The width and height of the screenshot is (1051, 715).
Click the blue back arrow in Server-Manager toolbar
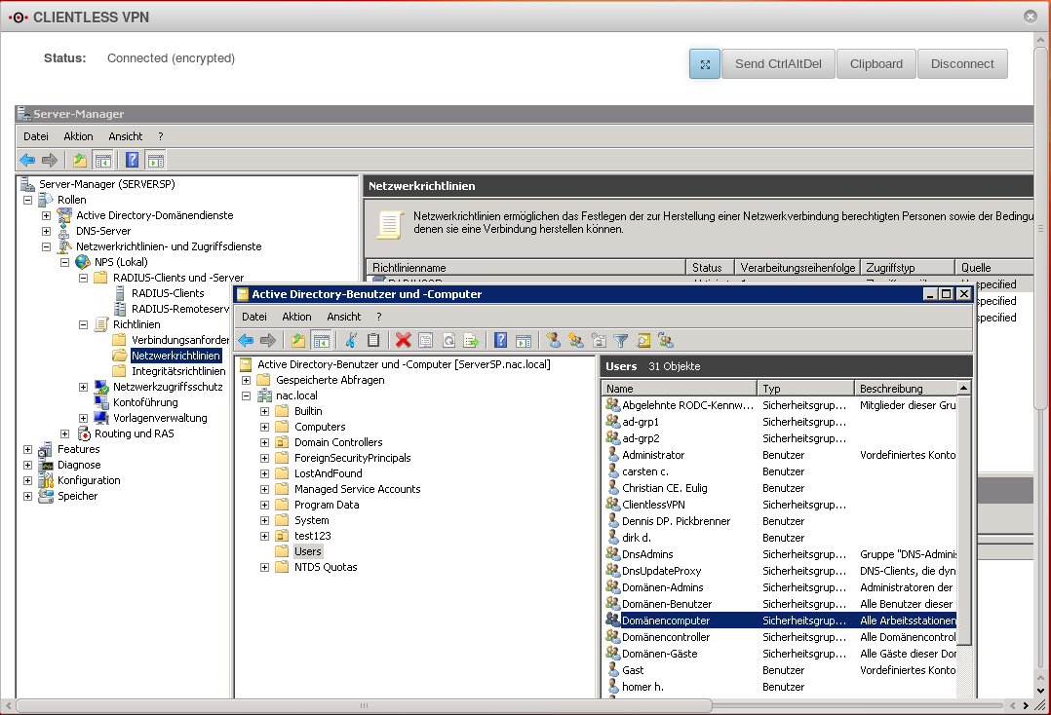27,161
